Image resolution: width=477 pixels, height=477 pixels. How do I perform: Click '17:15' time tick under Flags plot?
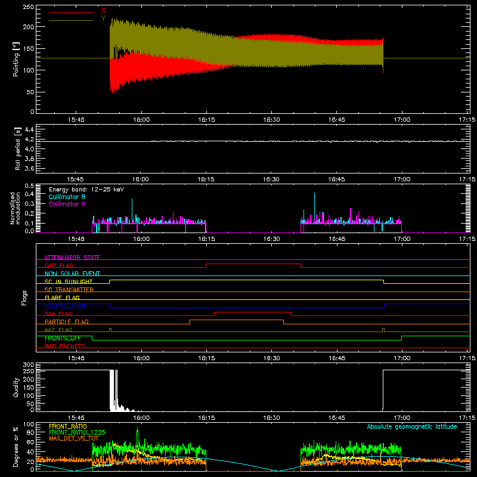click(467, 358)
